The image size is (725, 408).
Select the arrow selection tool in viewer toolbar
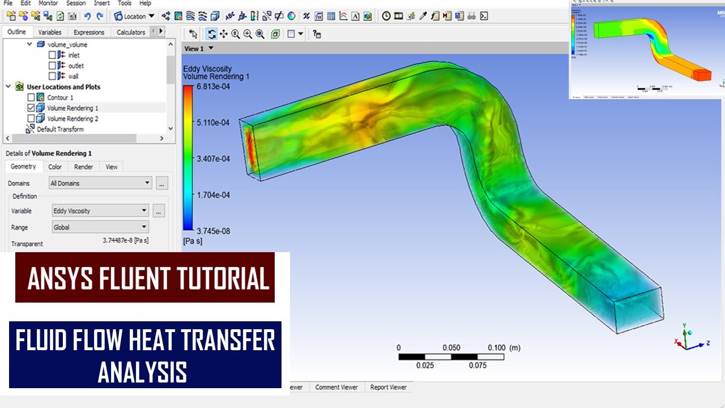(193, 34)
